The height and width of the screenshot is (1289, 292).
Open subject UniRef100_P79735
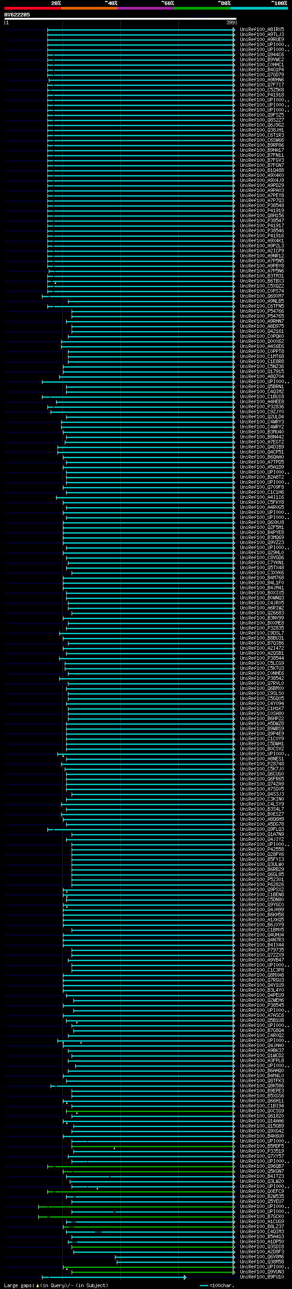(261, 950)
